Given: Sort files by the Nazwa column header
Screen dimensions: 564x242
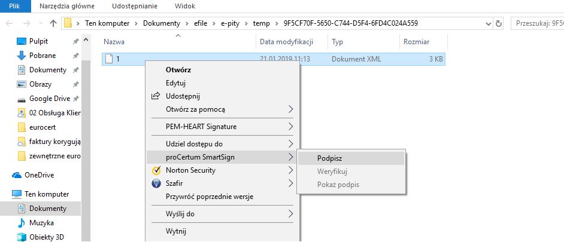Looking at the screenshot, I should coord(114,42).
